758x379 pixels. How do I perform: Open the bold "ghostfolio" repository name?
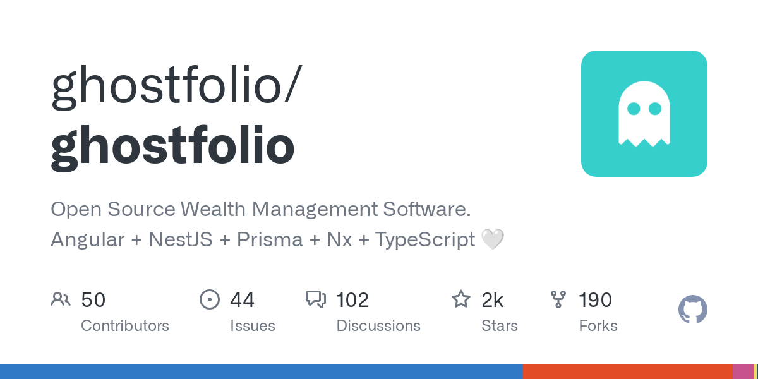172,146
